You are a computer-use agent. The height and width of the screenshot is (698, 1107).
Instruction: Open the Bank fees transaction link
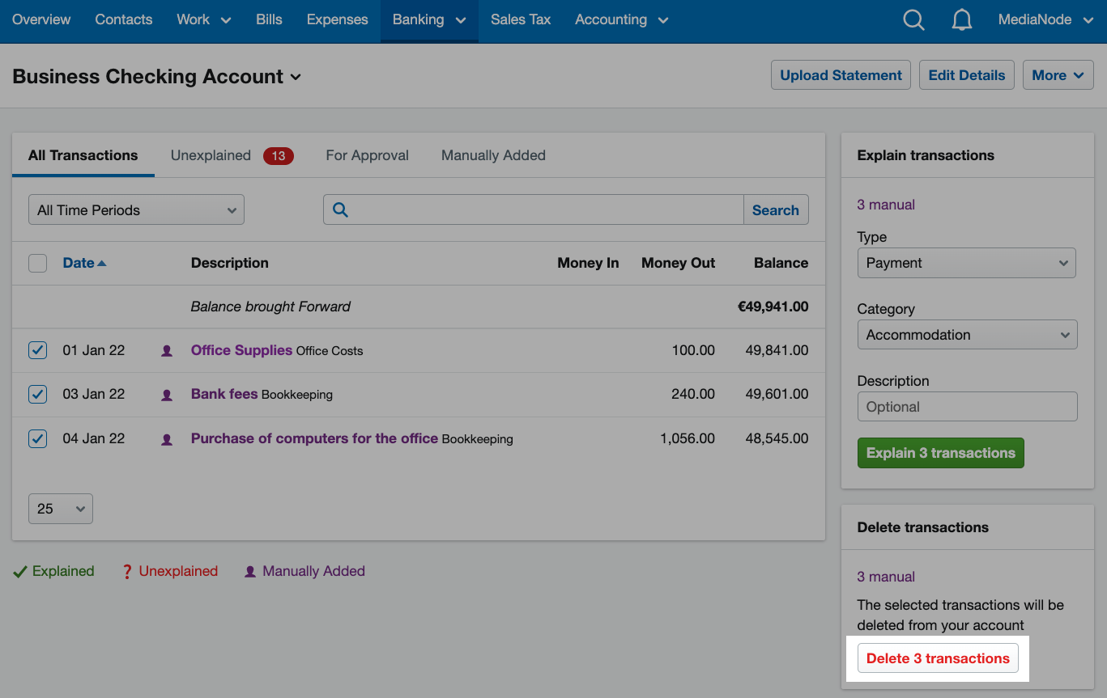tap(224, 394)
